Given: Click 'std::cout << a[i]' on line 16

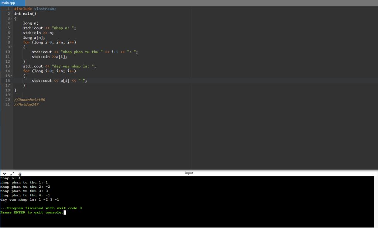Looking at the screenshot, I should click(51, 80).
